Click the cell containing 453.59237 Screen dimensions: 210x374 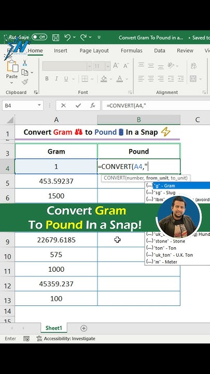[56, 181]
